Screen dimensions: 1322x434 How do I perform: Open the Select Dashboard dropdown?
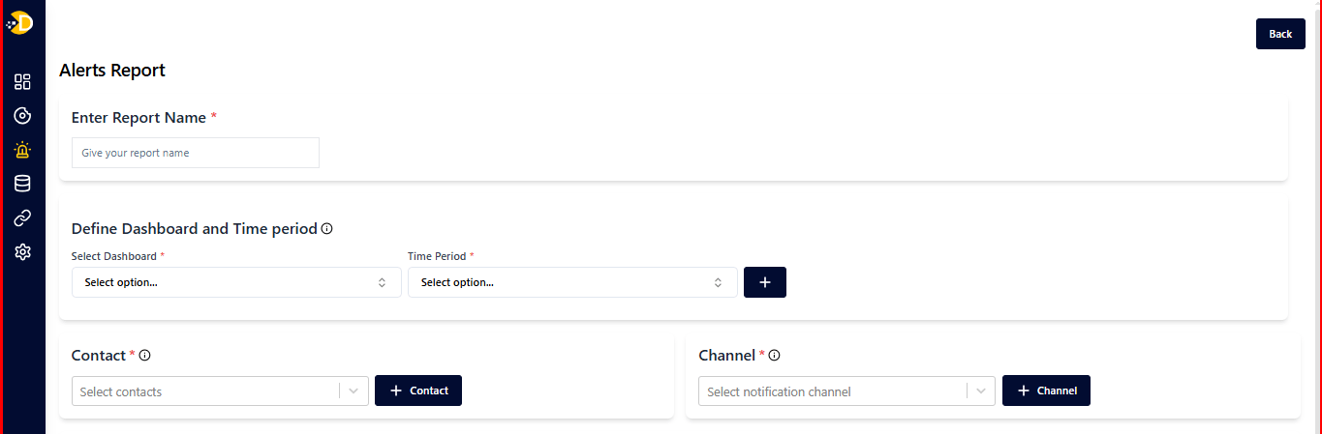click(236, 282)
